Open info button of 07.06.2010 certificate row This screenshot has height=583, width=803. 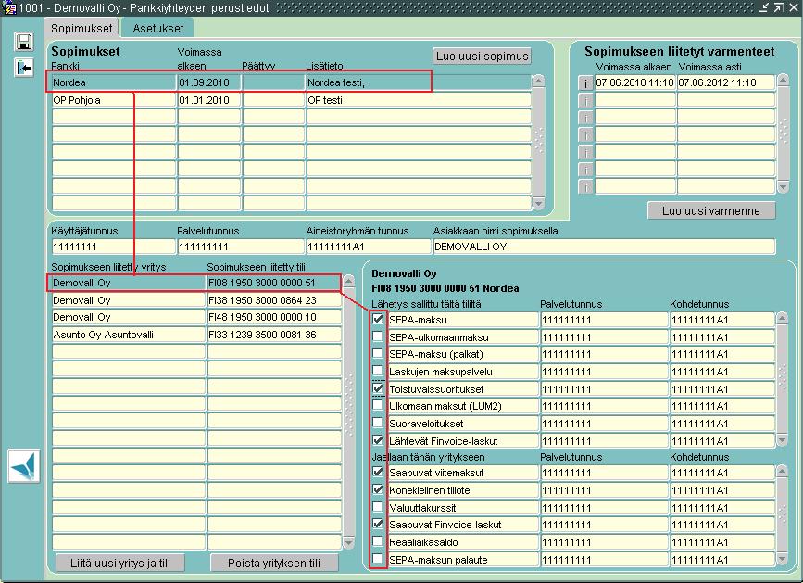coord(585,83)
